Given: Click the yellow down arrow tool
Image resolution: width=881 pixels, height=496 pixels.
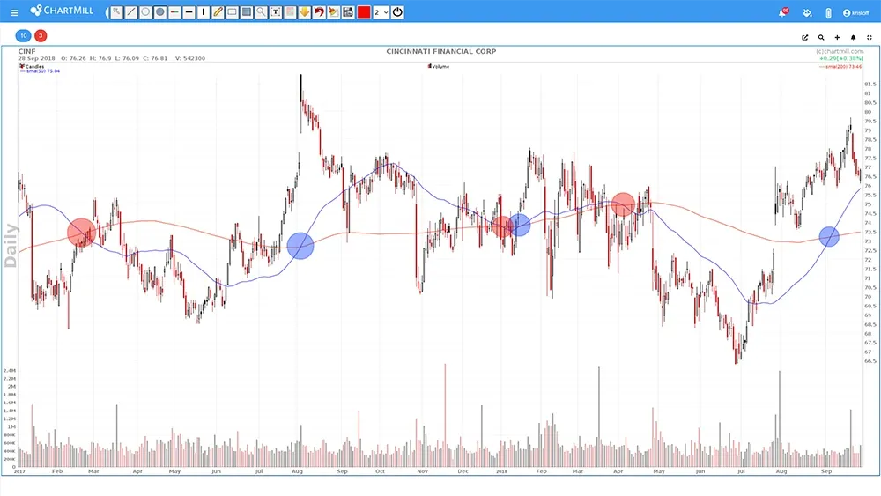Looking at the screenshot, I should pyautogui.click(x=305, y=11).
